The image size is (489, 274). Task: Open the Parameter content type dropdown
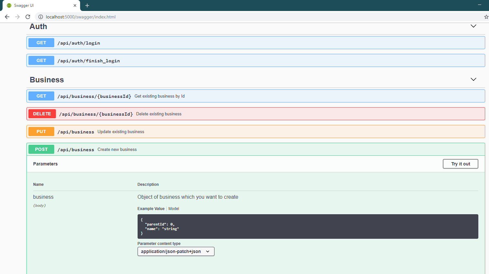176,251
